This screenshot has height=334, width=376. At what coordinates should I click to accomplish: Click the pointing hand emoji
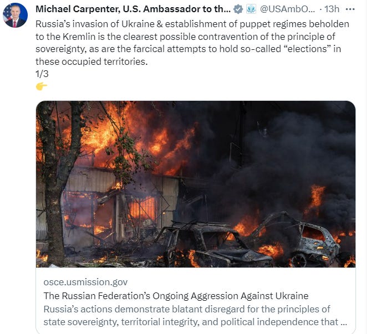click(x=42, y=86)
